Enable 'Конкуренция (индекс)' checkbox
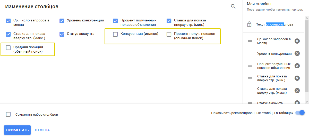The width and height of the screenshot is (309, 137). (115, 34)
